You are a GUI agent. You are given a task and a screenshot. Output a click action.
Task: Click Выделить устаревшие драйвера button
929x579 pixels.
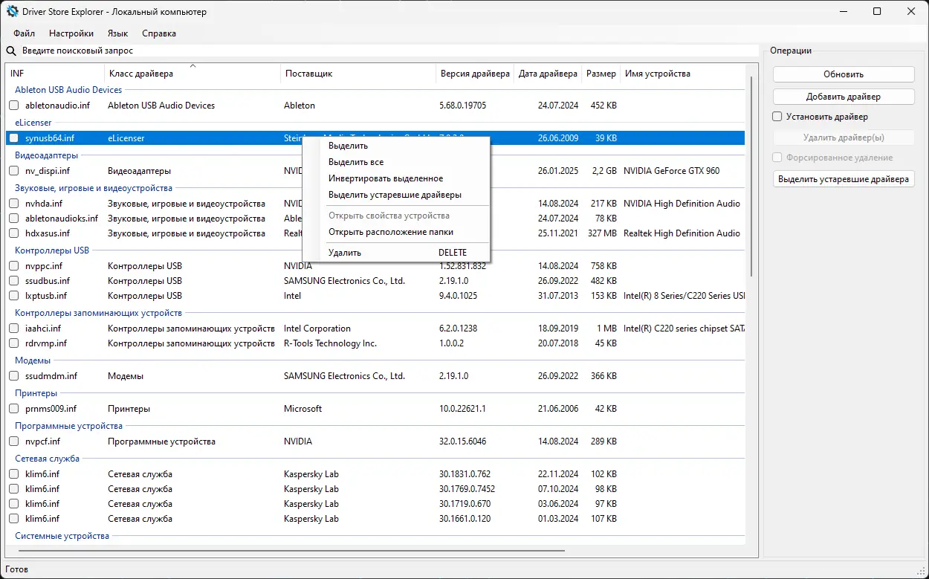click(844, 179)
